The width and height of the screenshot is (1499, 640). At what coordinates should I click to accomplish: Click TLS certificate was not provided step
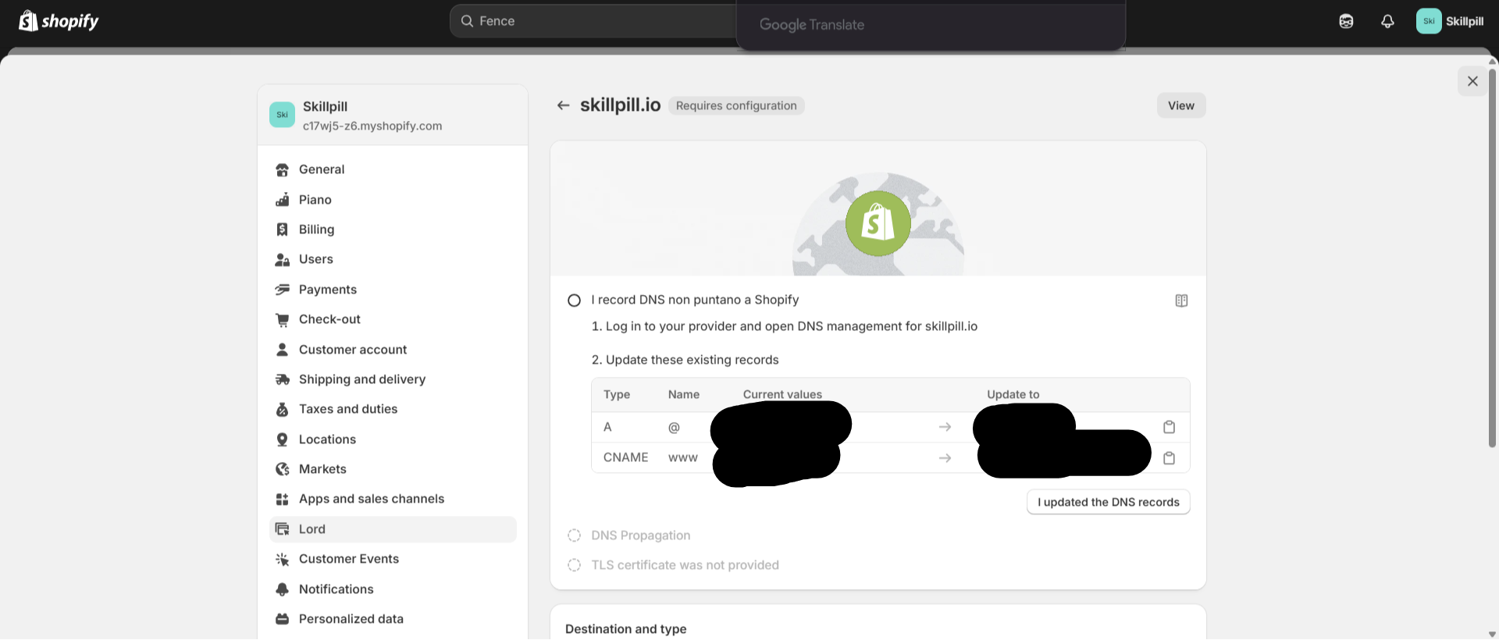(685, 565)
